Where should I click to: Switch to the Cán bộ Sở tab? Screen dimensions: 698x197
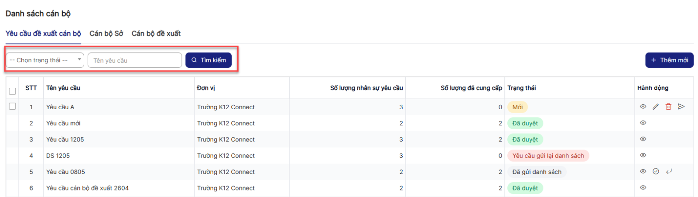click(x=106, y=33)
